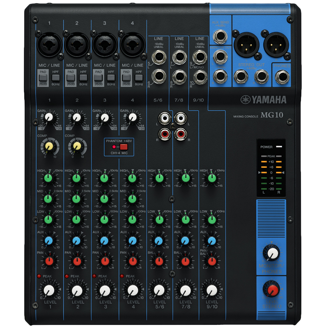
Task: Toggle the PAD 26dB switch on channel 4
Action: click(126, 78)
